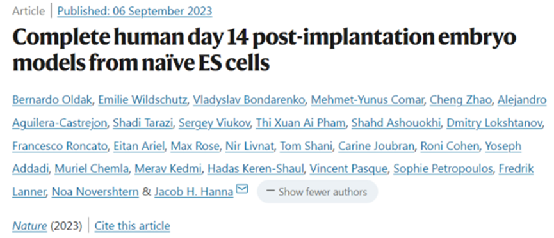554x238 pixels.
Task: Open Thi Xuan Ai Pham author link
Action: click(300, 123)
